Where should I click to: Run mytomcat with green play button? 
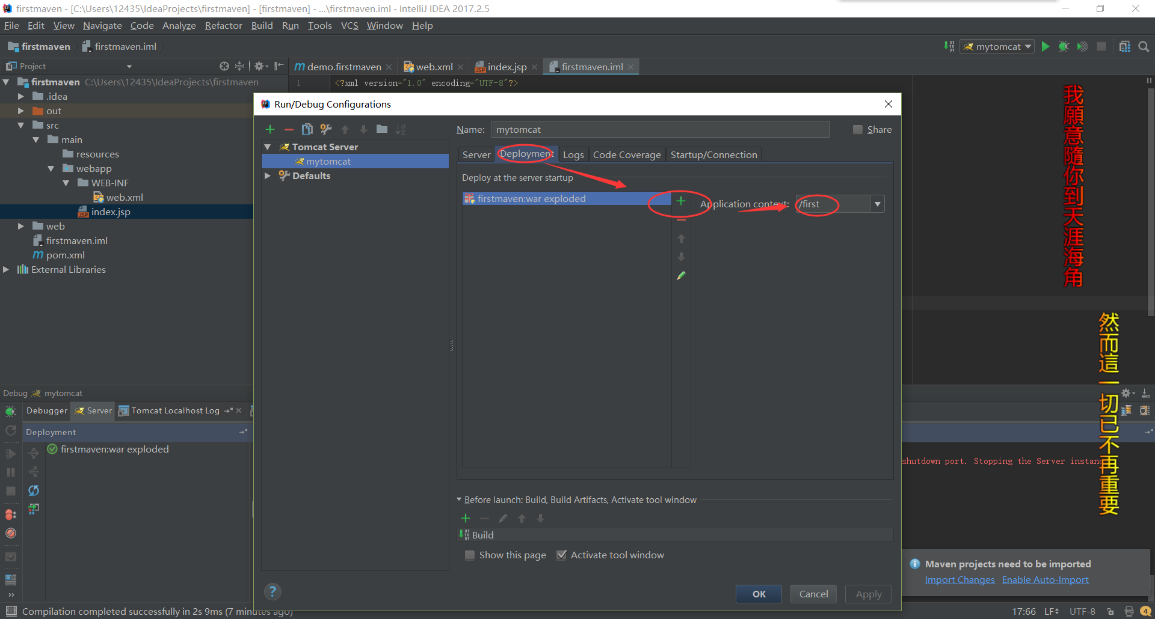point(1046,46)
